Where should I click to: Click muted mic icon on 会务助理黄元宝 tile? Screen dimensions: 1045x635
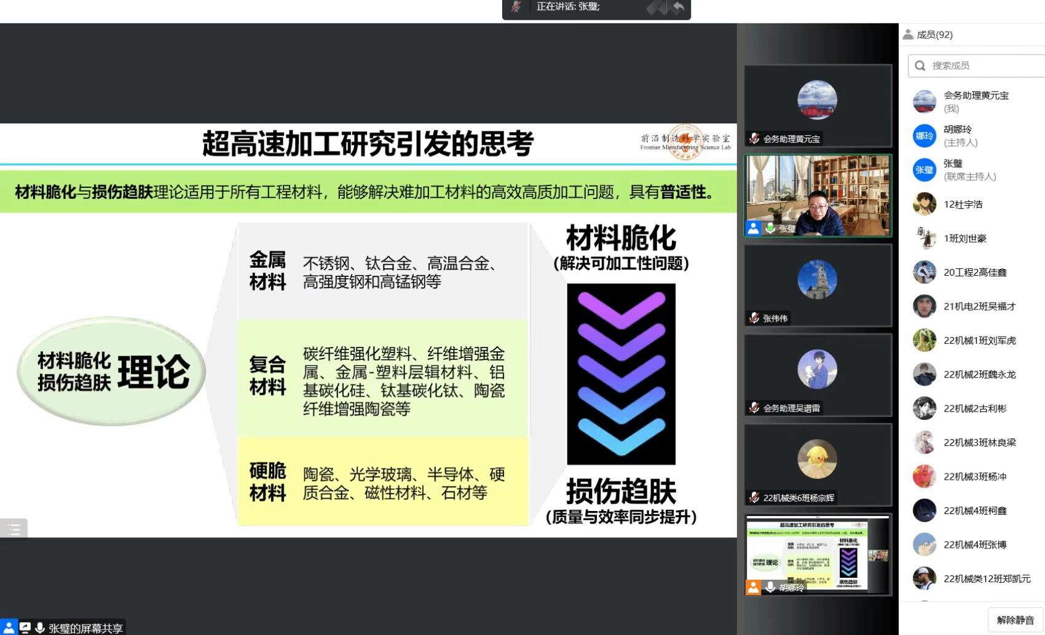(x=754, y=139)
